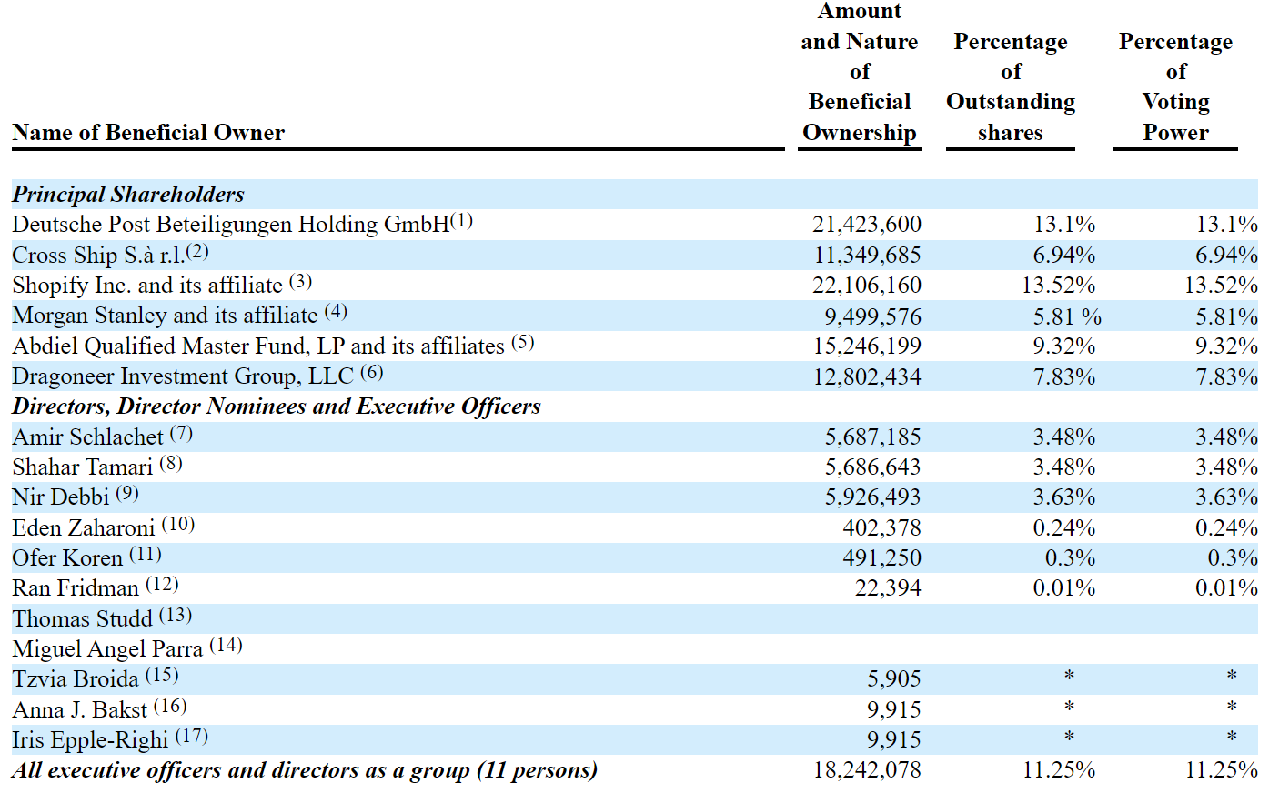Click 13.1% outstanding shares for Deutsche Post
The width and height of the screenshot is (1269, 803).
(x=1064, y=225)
